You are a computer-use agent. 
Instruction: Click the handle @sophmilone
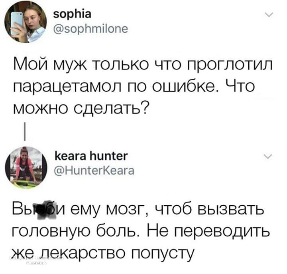point(90,29)
